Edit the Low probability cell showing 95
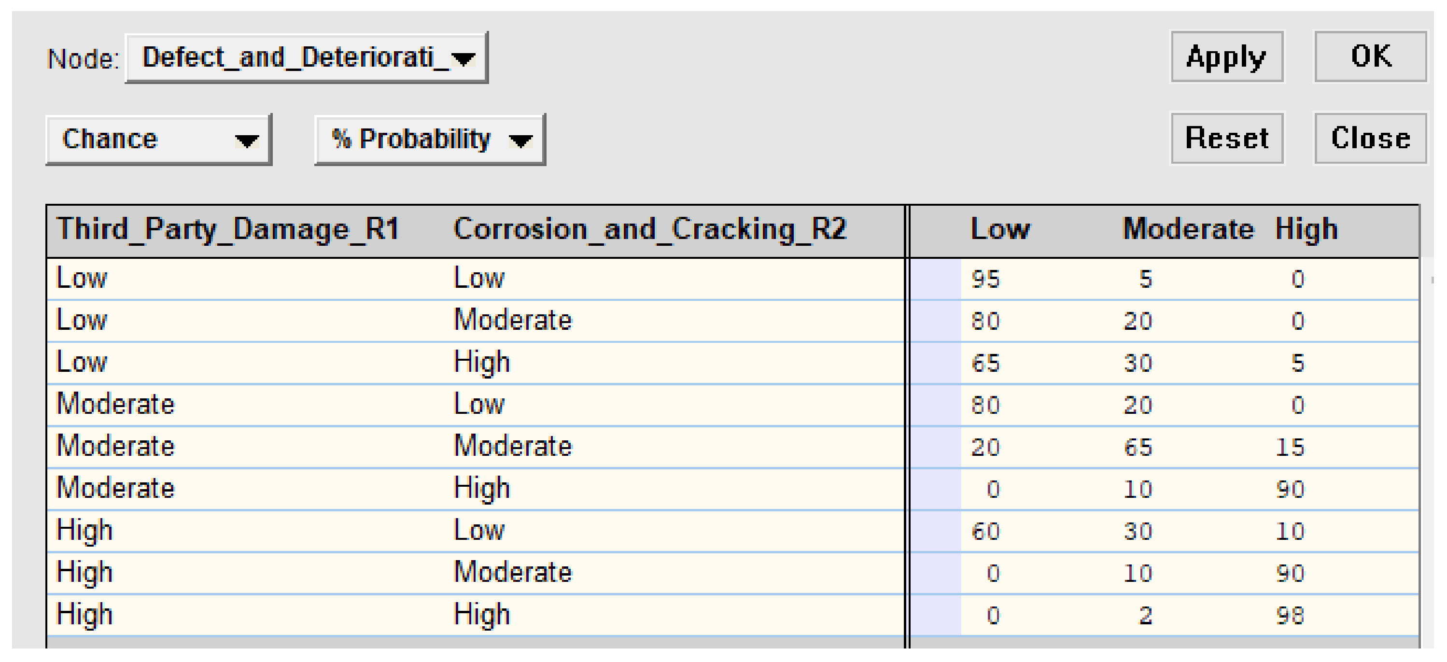This screenshot has width=1447, height=662. (985, 279)
